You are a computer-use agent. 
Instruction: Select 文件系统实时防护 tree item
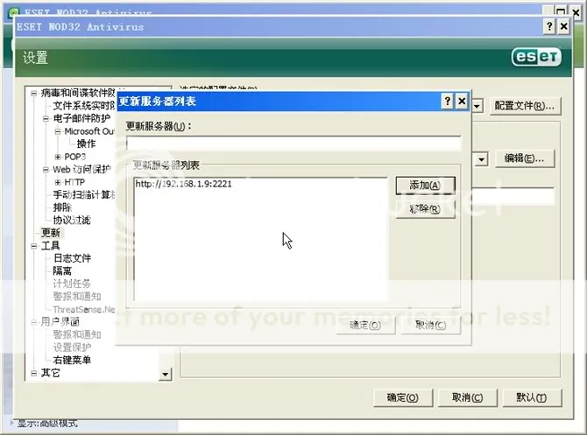coord(84,106)
